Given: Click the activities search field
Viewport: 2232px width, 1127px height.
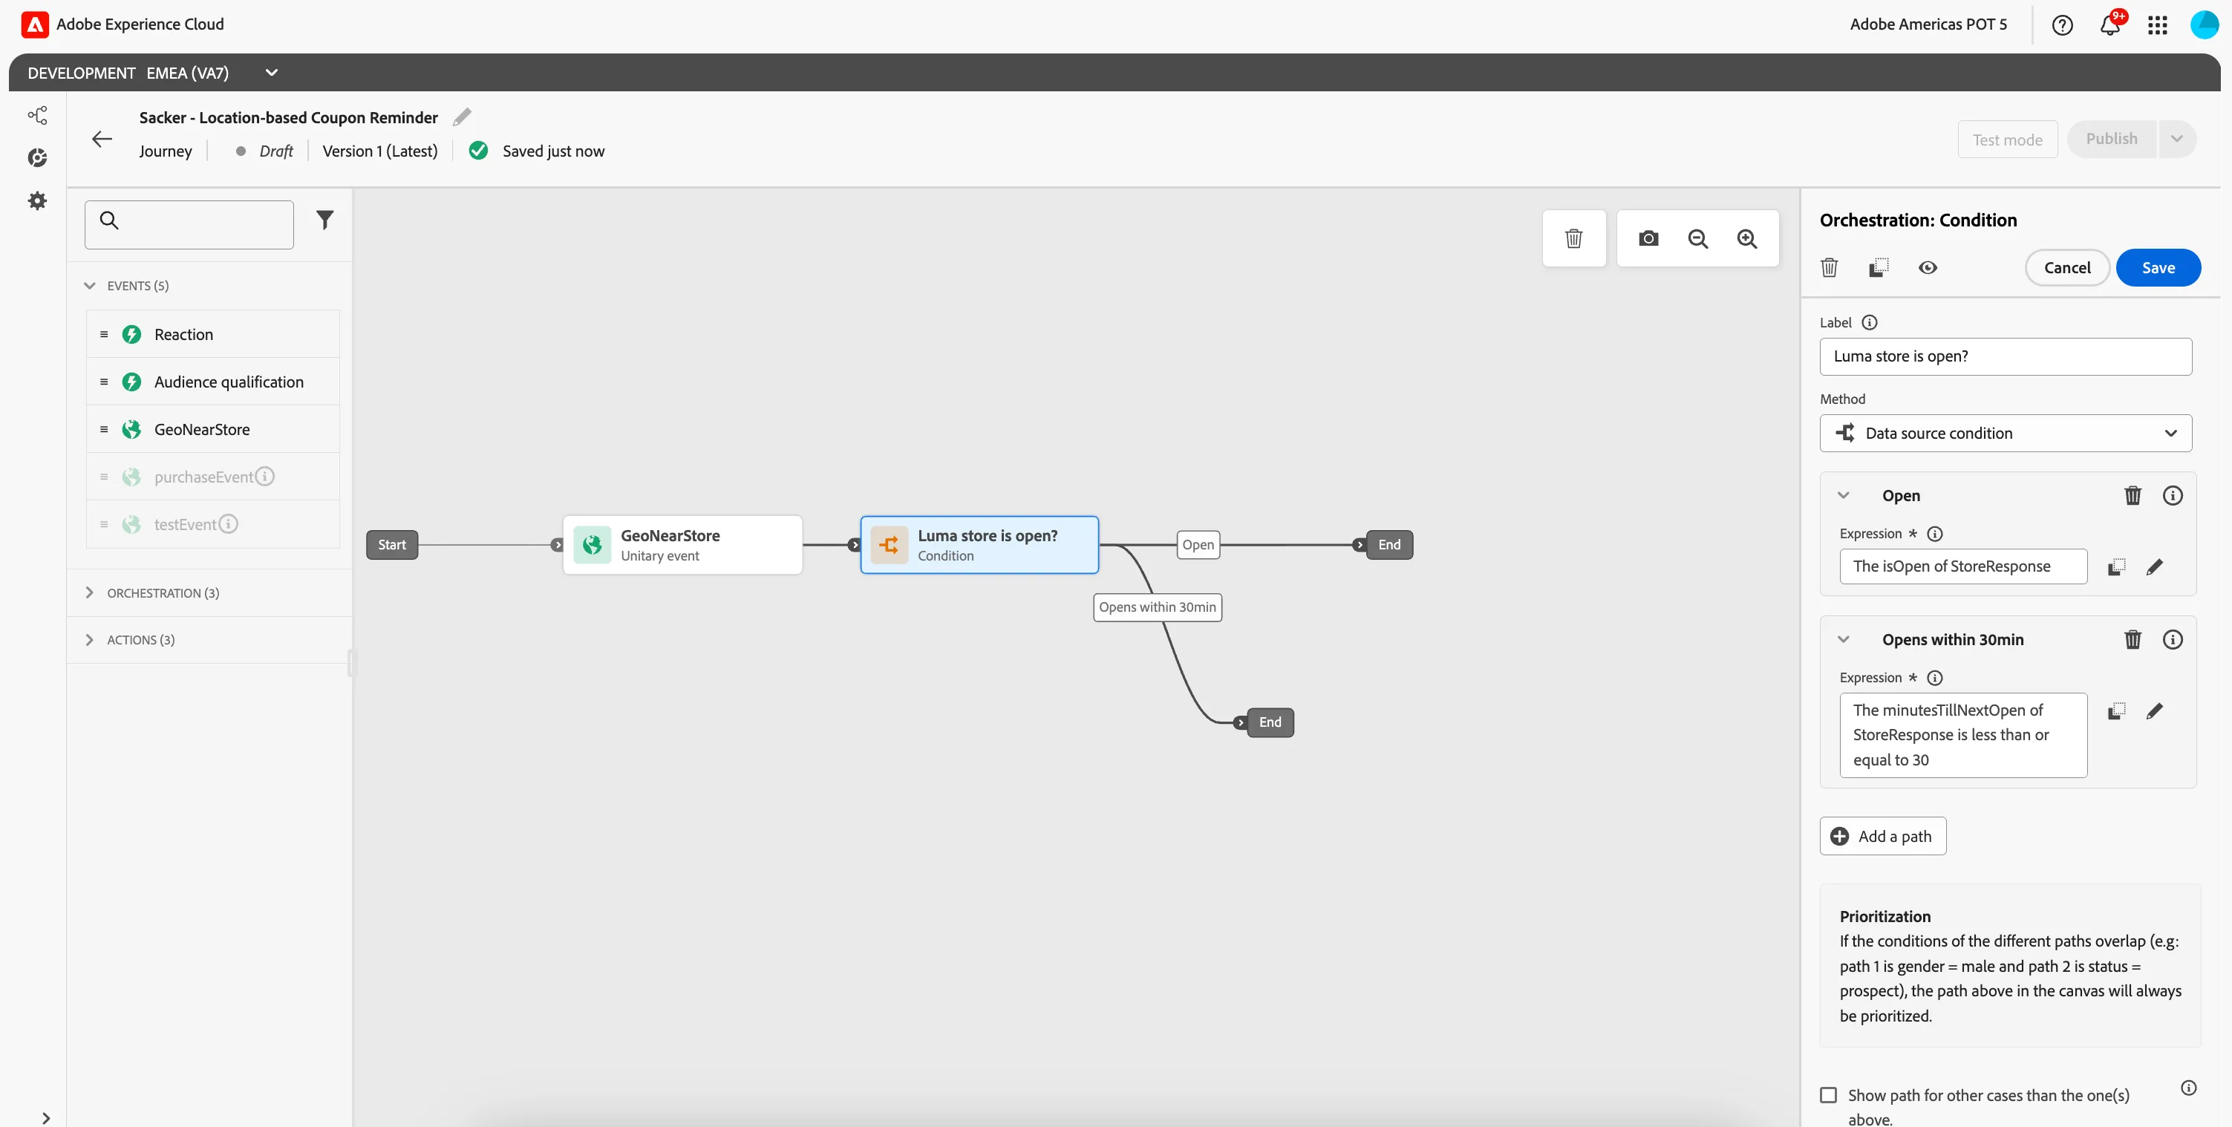Looking at the screenshot, I should pos(189,224).
